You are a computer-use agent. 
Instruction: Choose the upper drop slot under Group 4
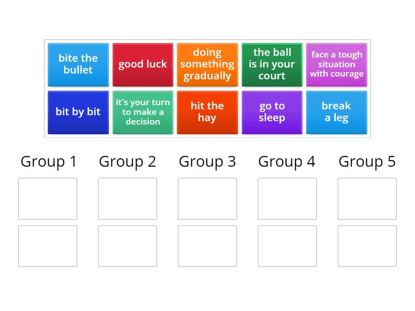(287, 199)
